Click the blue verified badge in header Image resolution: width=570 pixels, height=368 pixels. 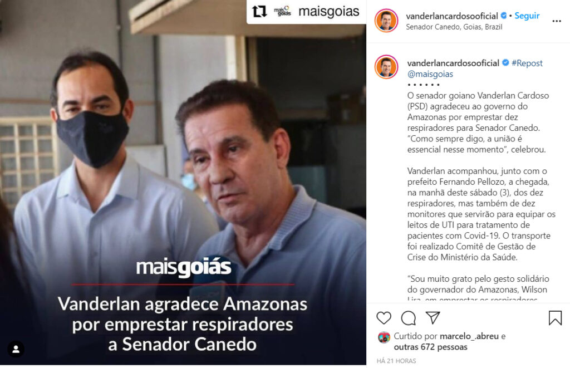pyautogui.click(x=504, y=16)
